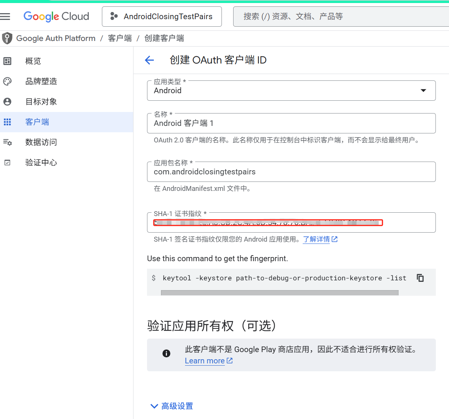Click the Learn more external link icon
Screen dimensions: 449x419
coord(230,361)
